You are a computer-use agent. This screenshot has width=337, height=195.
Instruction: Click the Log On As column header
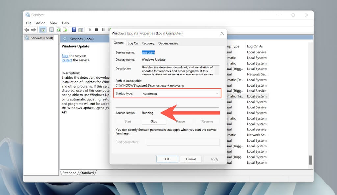(x=255, y=46)
